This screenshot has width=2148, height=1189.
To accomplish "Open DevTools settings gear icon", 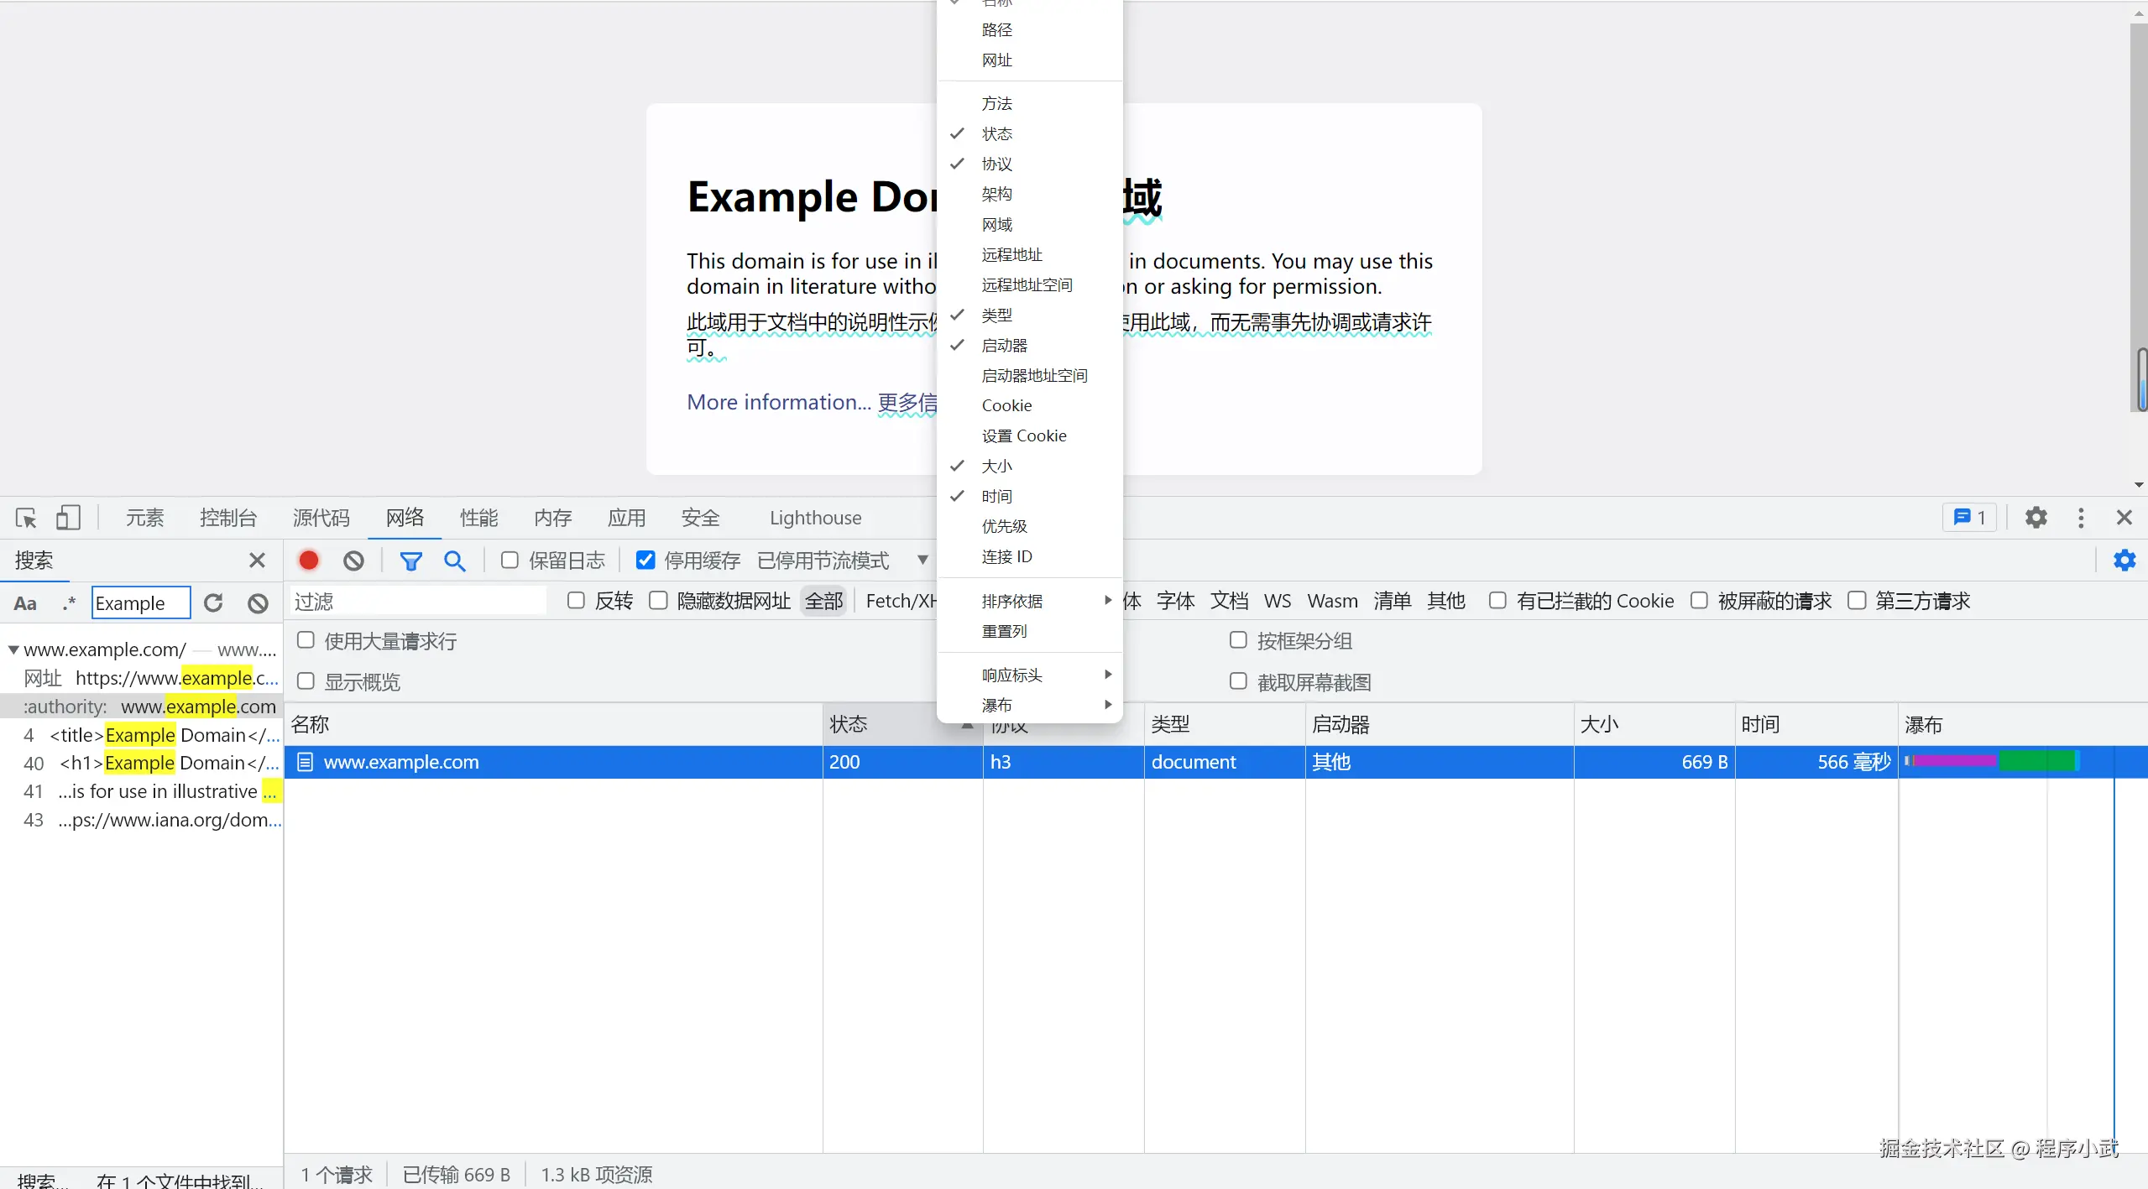I will [x=2036, y=518].
